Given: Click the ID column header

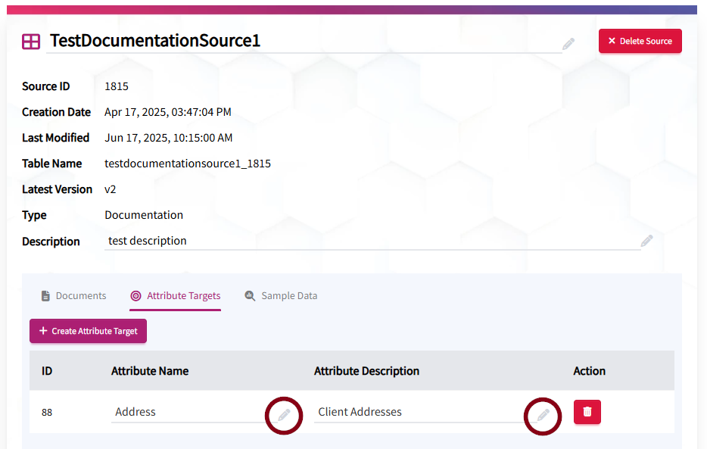Looking at the screenshot, I should point(47,371).
